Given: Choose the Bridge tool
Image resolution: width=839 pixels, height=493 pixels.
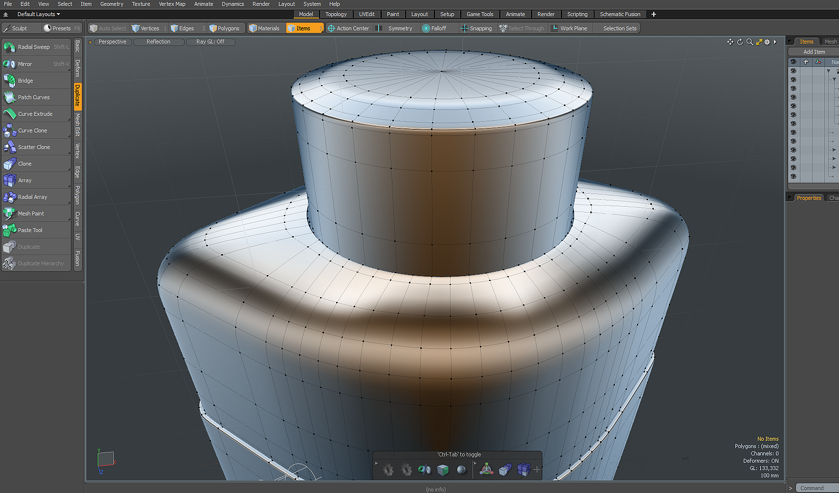Looking at the screenshot, I should 26,81.
